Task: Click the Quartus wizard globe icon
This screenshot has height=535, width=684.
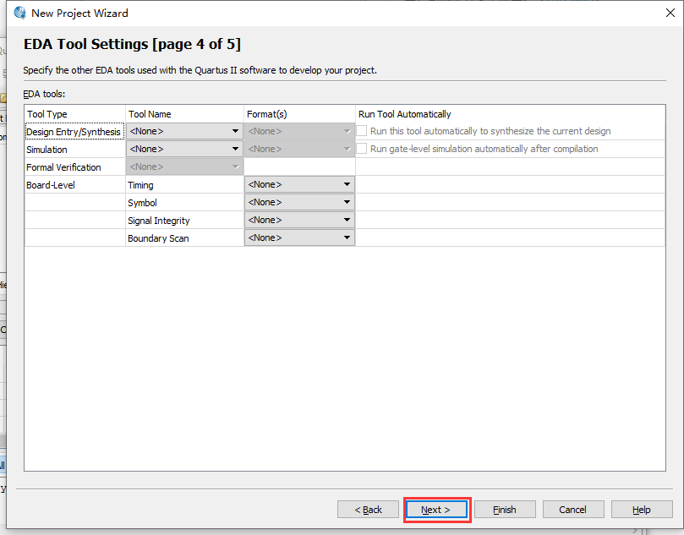Action: pos(19,13)
